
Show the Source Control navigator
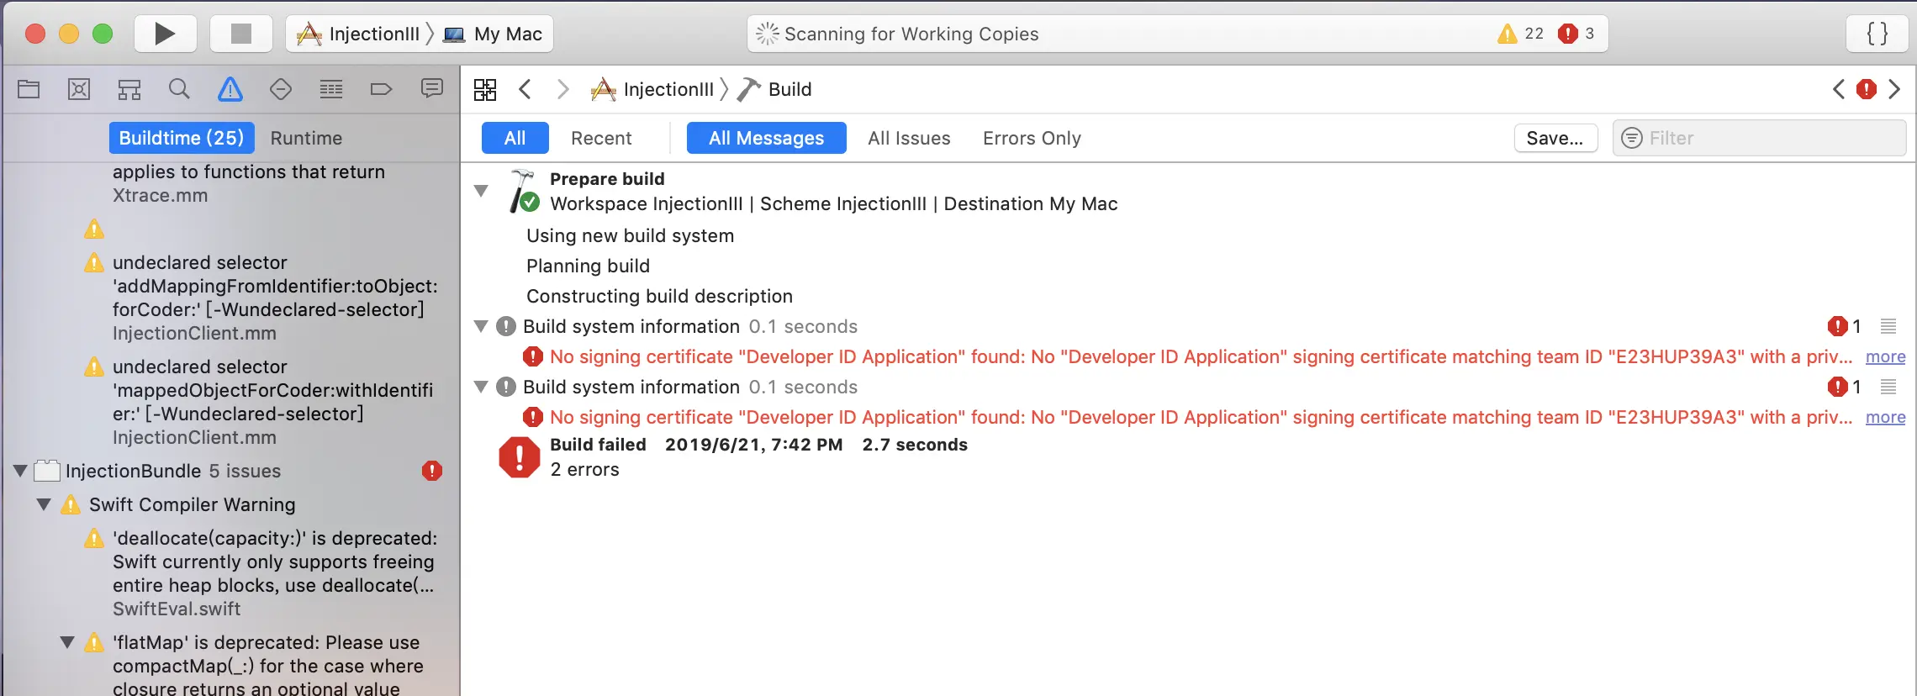coord(79,89)
